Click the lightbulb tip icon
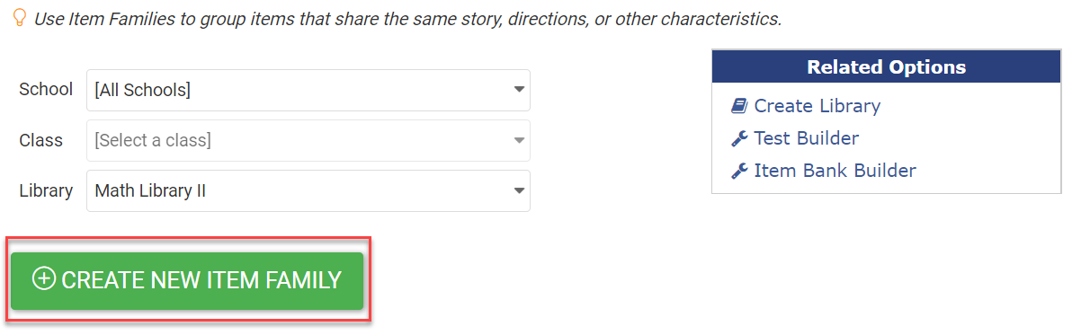The image size is (1072, 335). click(19, 16)
